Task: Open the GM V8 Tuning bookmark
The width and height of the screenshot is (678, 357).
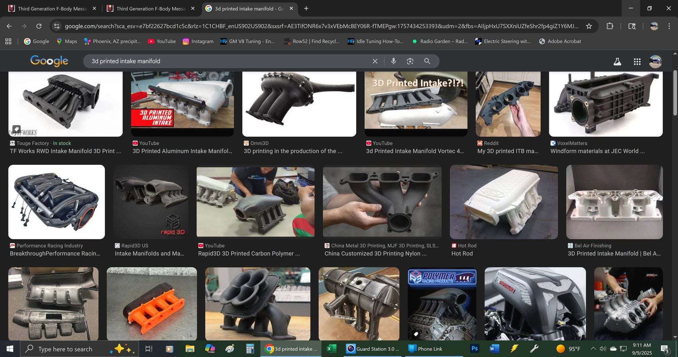Action: [x=247, y=41]
